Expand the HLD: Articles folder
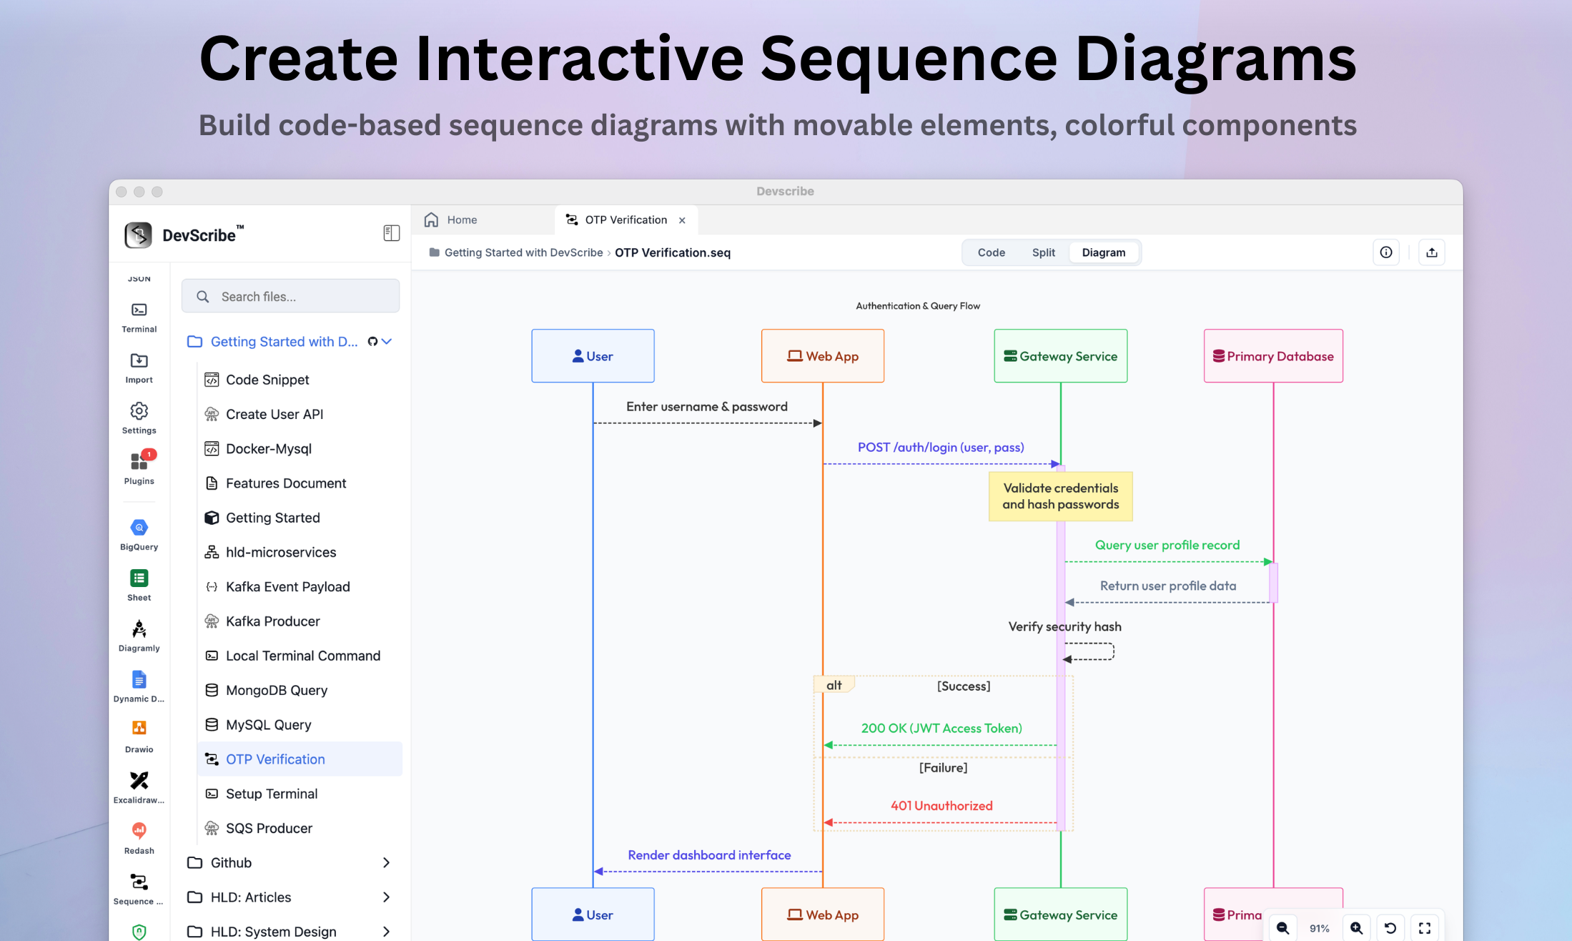The width and height of the screenshot is (1572, 941). [x=386, y=897]
